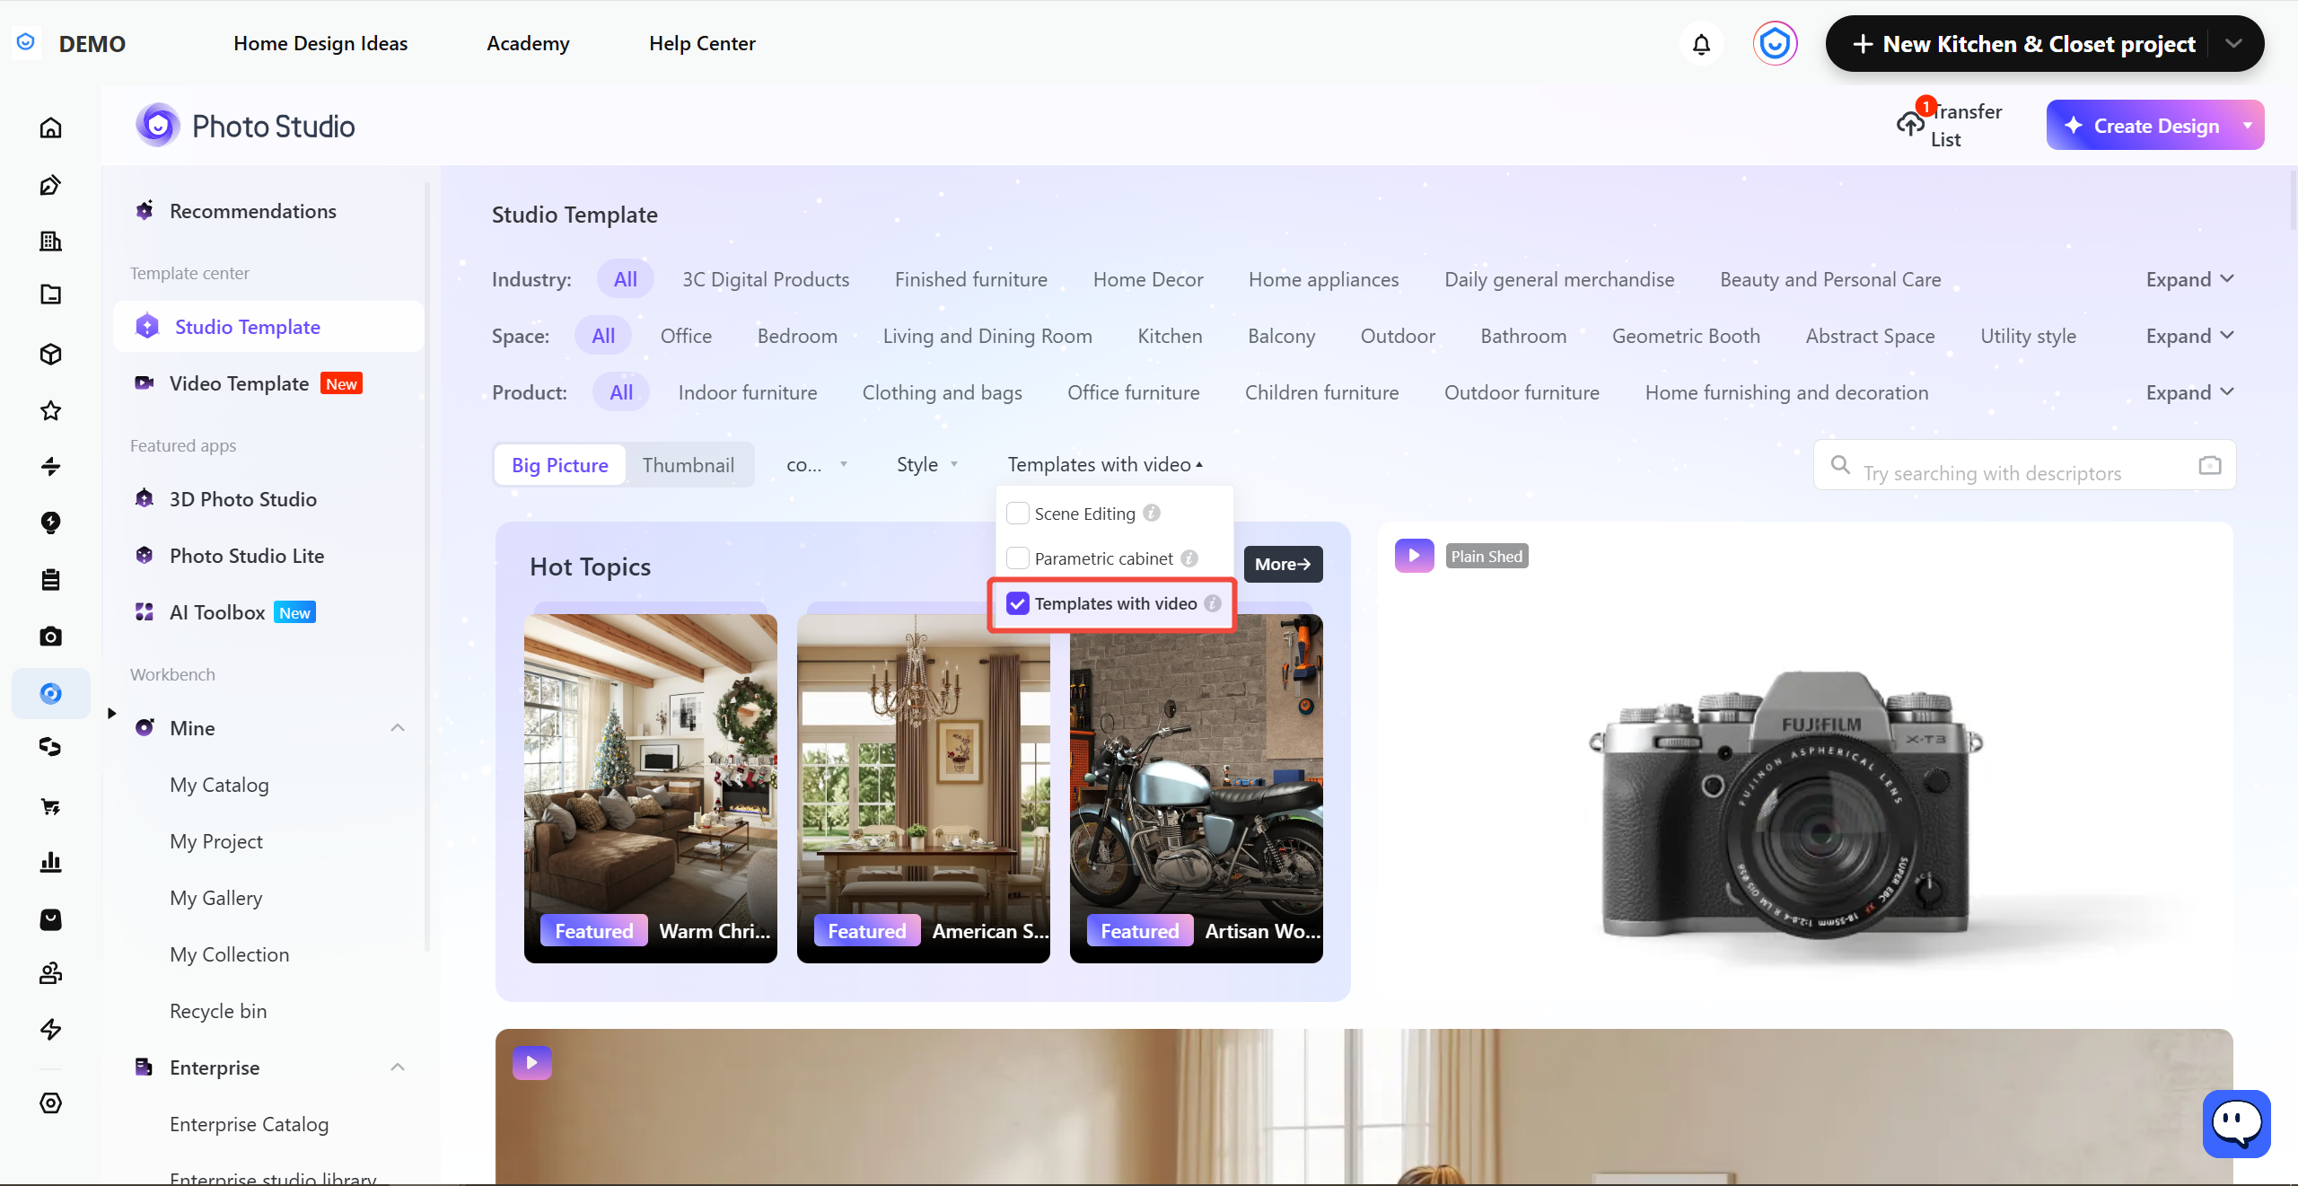
Task: Filter industry by Home Decor
Action: (1148, 279)
